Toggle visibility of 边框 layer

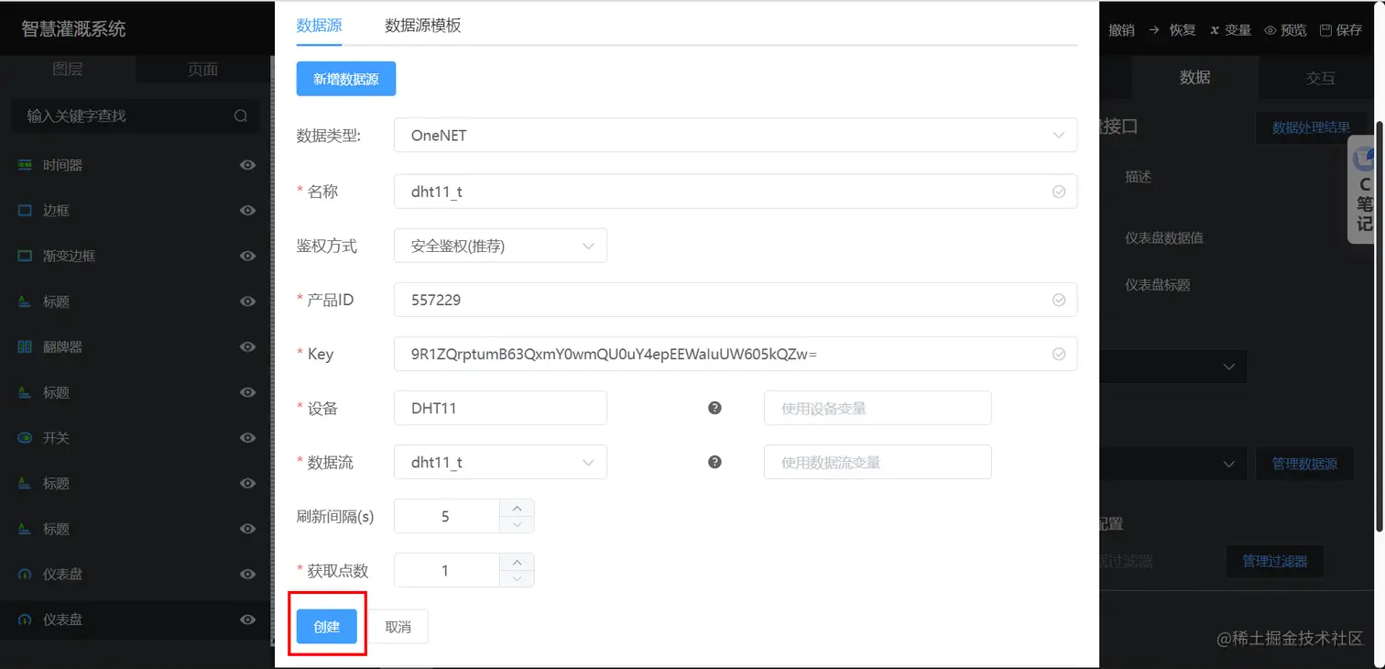coord(247,210)
